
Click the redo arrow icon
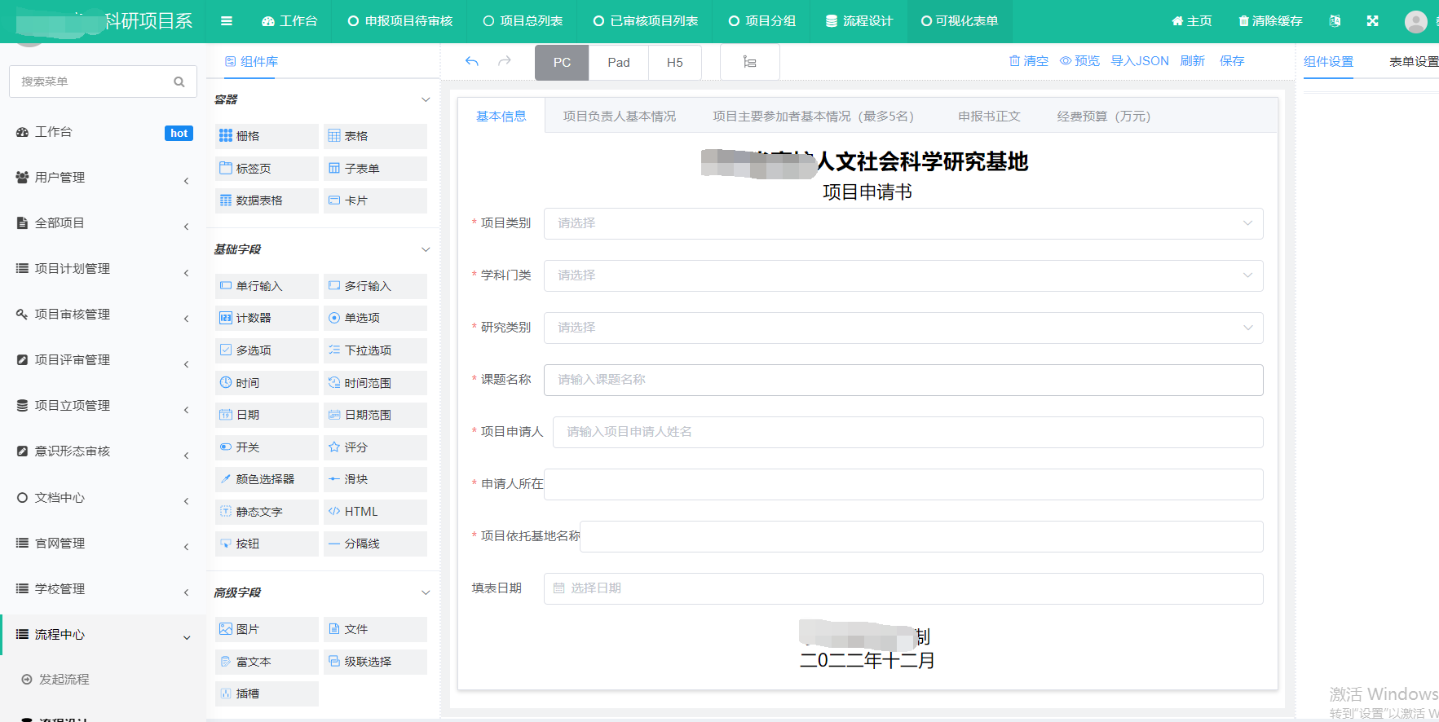click(x=505, y=61)
